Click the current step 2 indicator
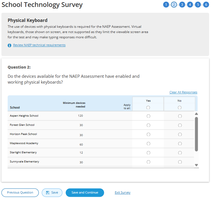211x198 pixels. 174,5
